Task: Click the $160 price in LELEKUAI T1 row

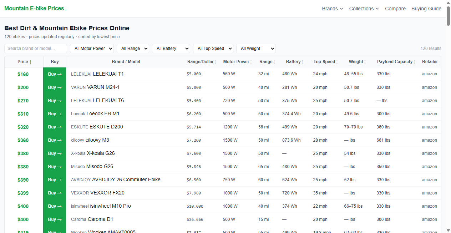Action: pyautogui.click(x=23, y=74)
